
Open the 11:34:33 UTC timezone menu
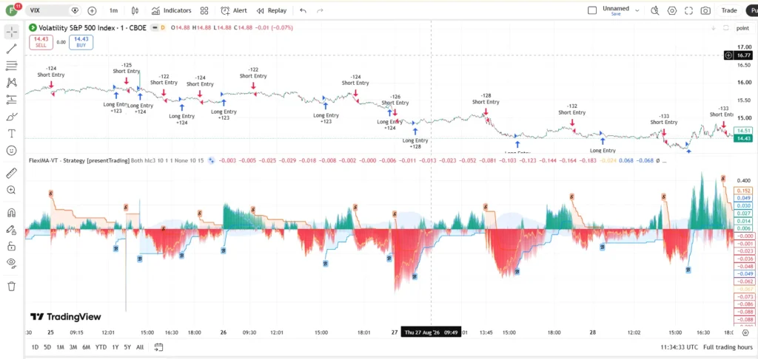(679, 347)
